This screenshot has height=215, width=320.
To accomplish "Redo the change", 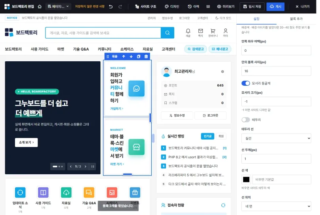I will 120,7.
